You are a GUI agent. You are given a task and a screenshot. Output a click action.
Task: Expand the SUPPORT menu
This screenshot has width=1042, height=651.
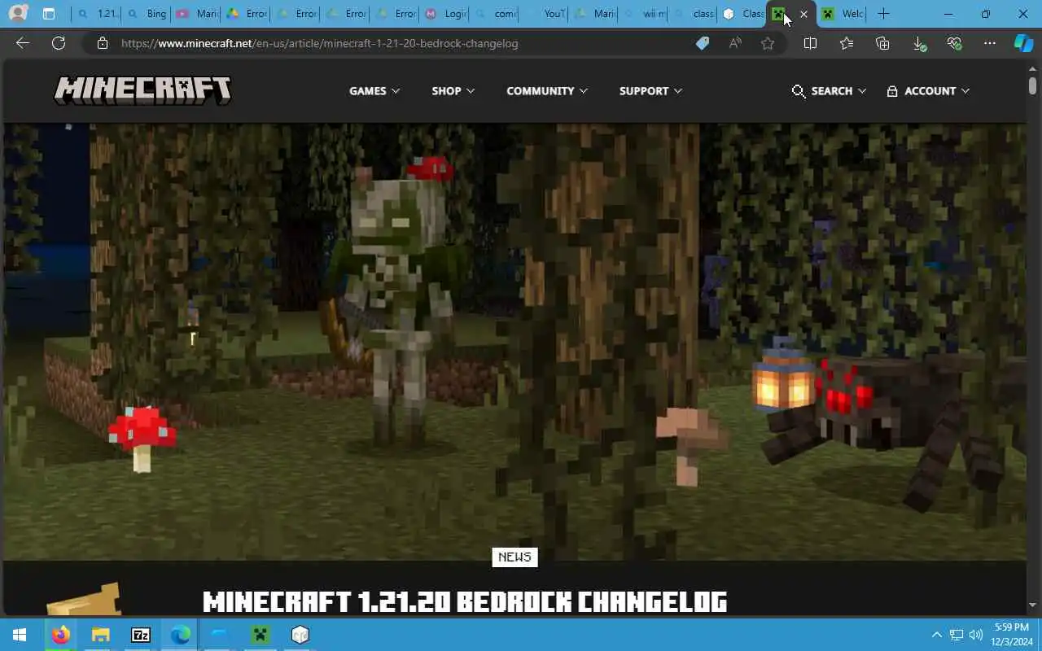650,91
